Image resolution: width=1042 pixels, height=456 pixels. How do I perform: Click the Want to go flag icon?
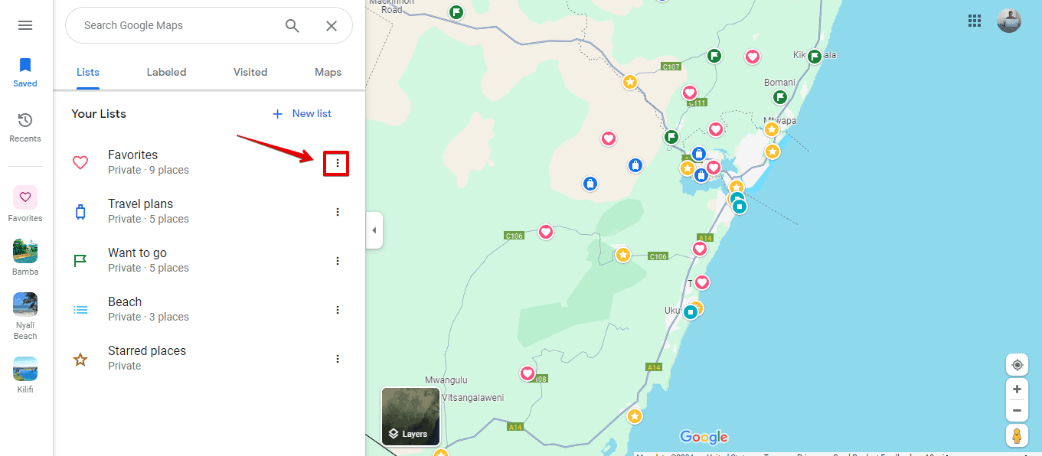click(80, 260)
